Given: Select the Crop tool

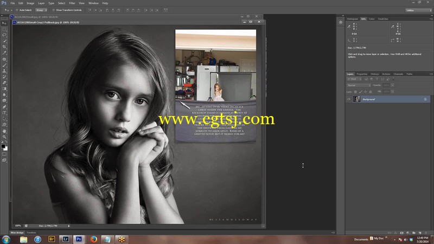Looking at the screenshot, I should coord(4,47).
